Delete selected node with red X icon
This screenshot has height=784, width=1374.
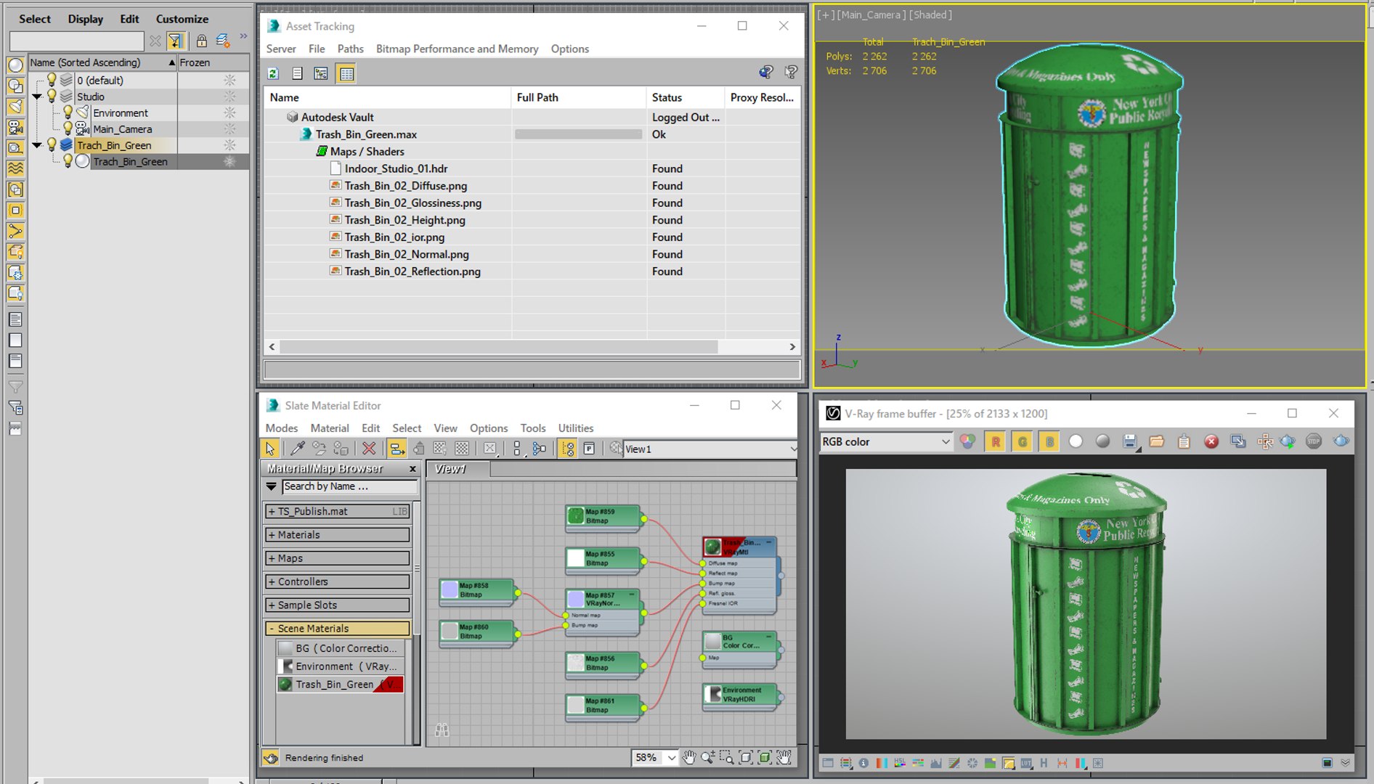369,449
